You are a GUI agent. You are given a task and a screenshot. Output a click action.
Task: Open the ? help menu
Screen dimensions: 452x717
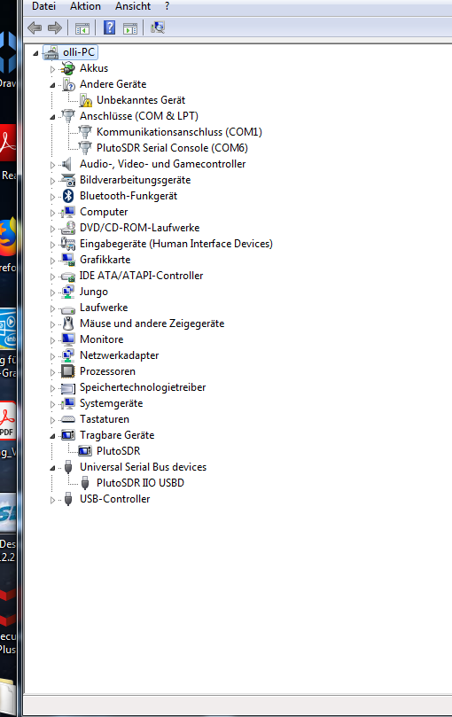click(167, 6)
